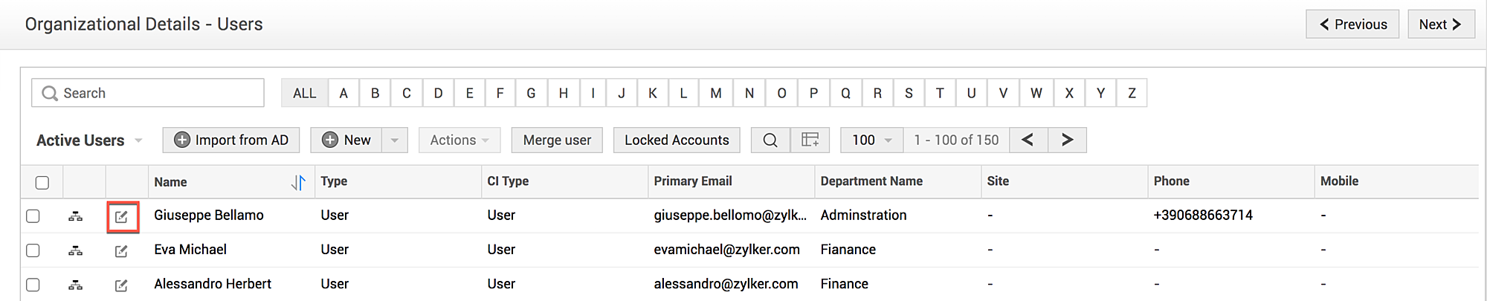This screenshot has width=1487, height=301.
Task: Sort users by Name column arrows
Action: point(298,182)
